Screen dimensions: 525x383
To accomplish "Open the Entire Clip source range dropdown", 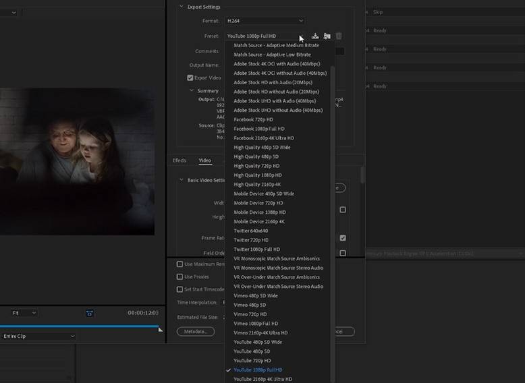I will [x=38, y=336].
